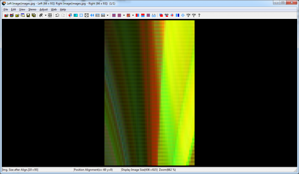The image size is (299, 174).
Task: Select the vertical interlaced stripes icon
Action: click(x=148, y=16)
